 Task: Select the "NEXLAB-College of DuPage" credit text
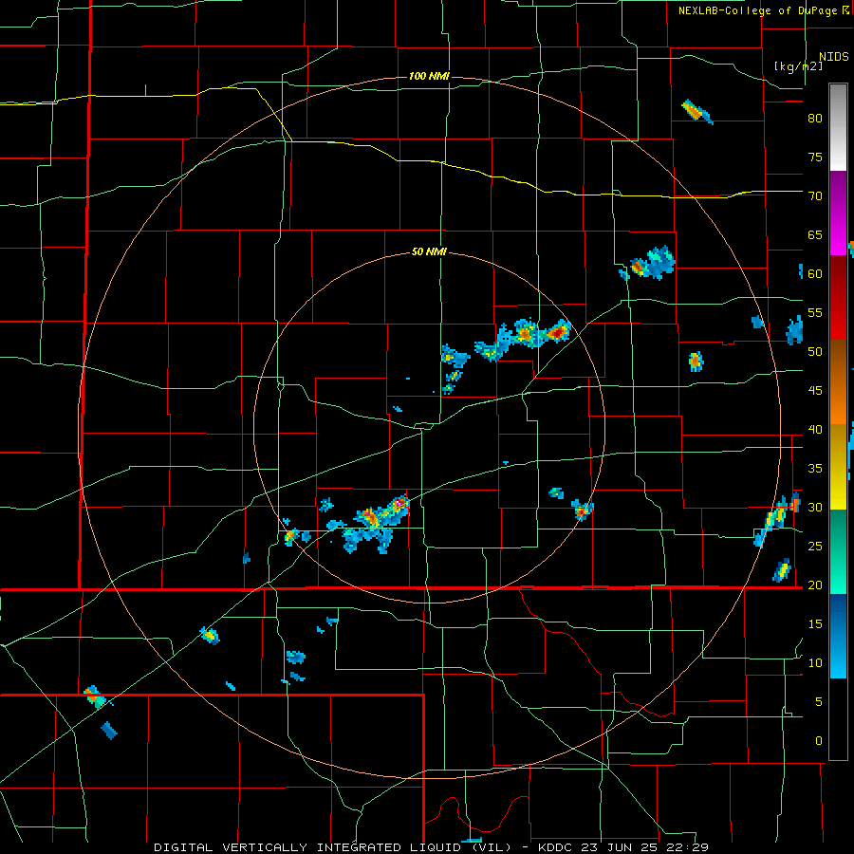pos(758,10)
